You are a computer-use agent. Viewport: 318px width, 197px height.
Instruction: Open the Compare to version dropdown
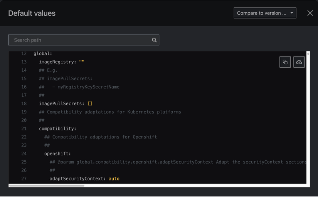(265, 13)
